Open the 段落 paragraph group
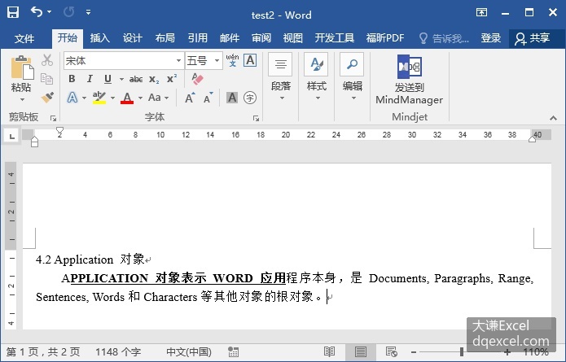The height and width of the screenshot is (362, 566). point(280,77)
